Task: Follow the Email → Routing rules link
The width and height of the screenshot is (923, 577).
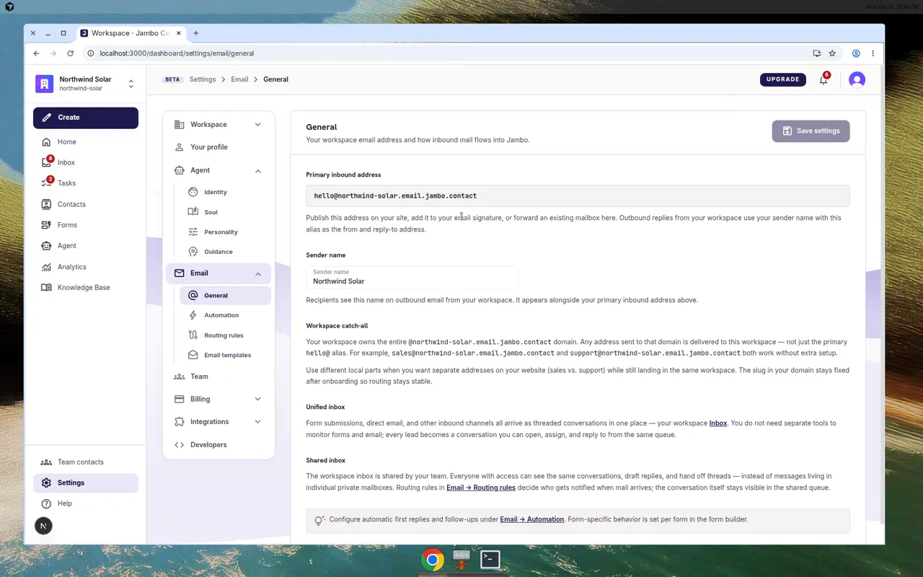Action: coord(481,488)
